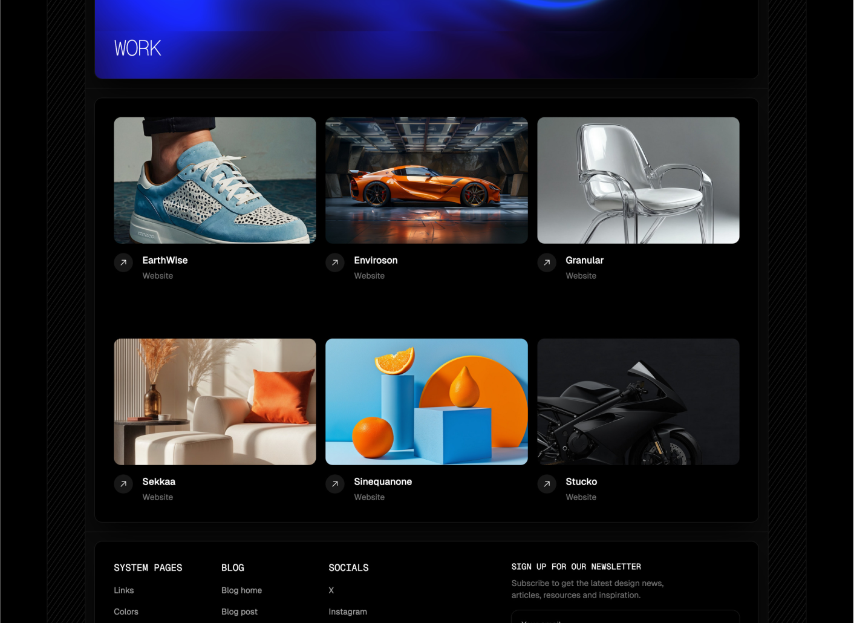Click the EarthWise sneaker thumbnail
Image resolution: width=854 pixels, height=623 pixels.
point(215,180)
